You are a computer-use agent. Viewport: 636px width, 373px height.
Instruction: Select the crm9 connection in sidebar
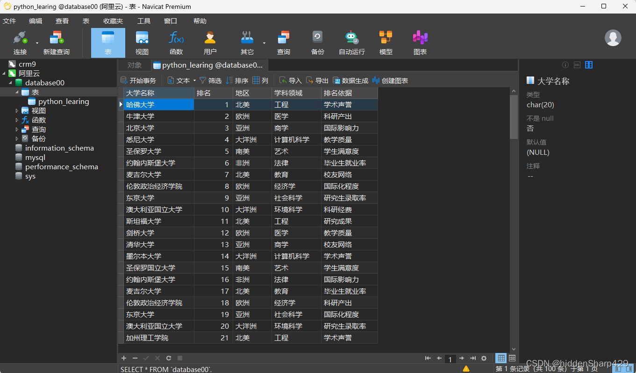tap(22, 64)
